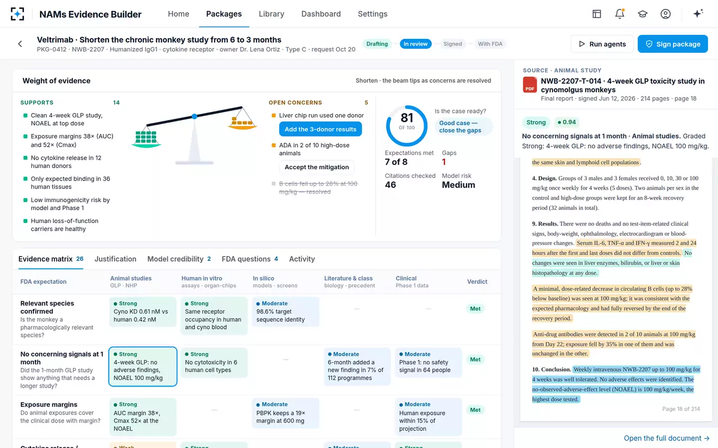Open the 98.6% target sequence identity cell
The width and height of the screenshot is (718, 448).
[286, 312]
